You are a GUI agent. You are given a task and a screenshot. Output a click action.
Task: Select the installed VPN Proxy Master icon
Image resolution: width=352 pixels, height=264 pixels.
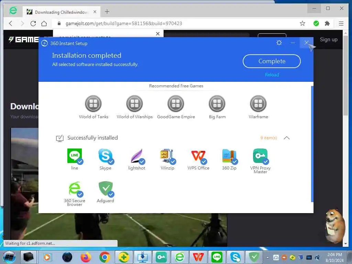pyautogui.click(x=261, y=156)
